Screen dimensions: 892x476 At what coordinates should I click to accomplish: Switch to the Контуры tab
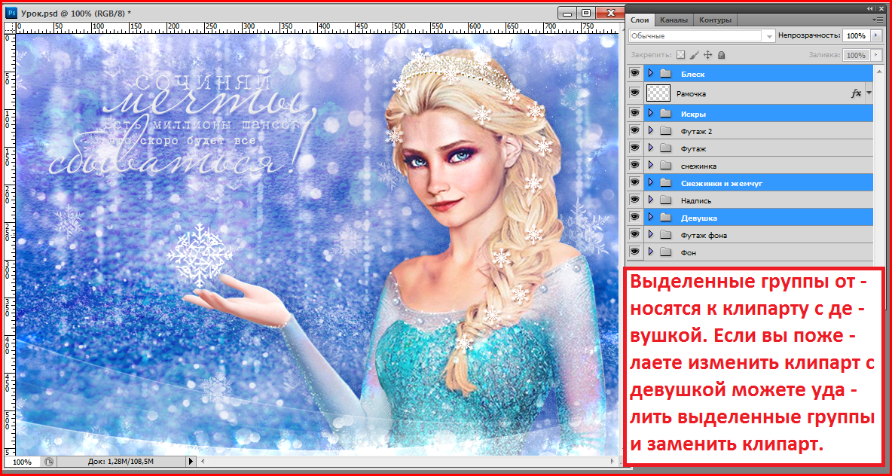click(715, 20)
